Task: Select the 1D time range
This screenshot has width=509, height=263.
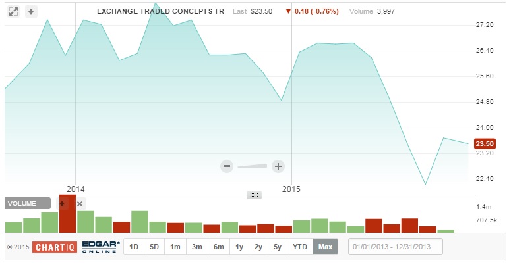Action: click(134, 247)
